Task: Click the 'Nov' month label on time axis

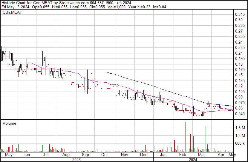Action: tap(125, 155)
